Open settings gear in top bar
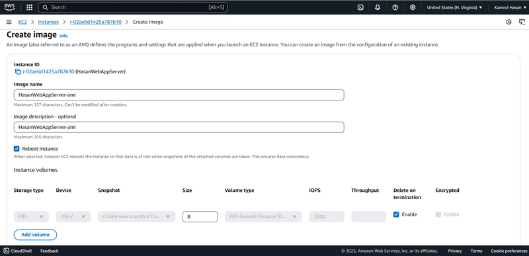 pyautogui.click(x=412, y=7)
